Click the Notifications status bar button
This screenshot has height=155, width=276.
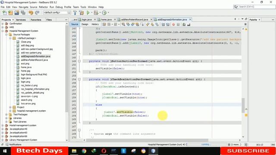[x=13, y=145]
